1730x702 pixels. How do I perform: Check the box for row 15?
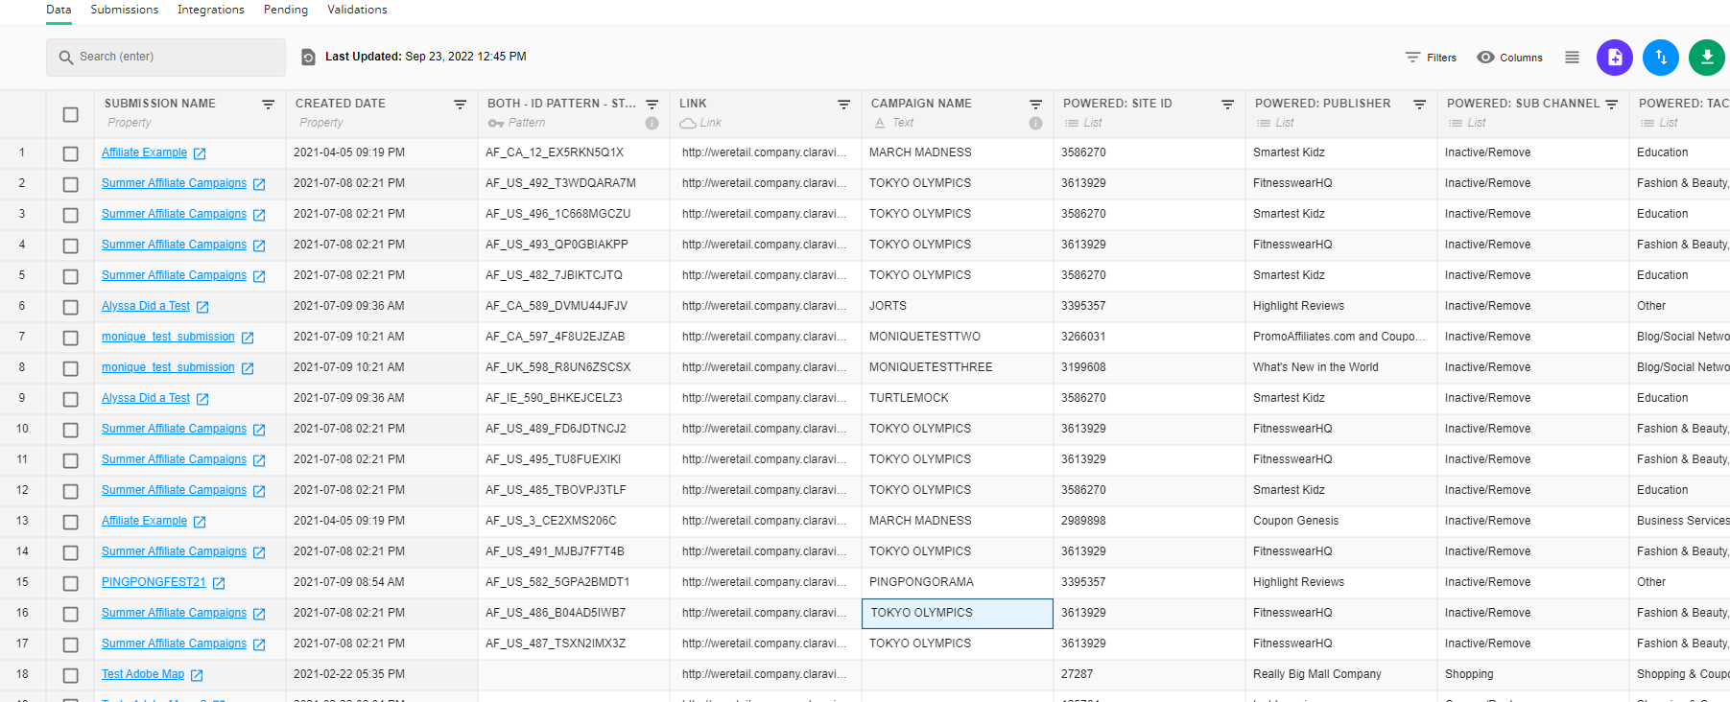[x=70, y=583]
